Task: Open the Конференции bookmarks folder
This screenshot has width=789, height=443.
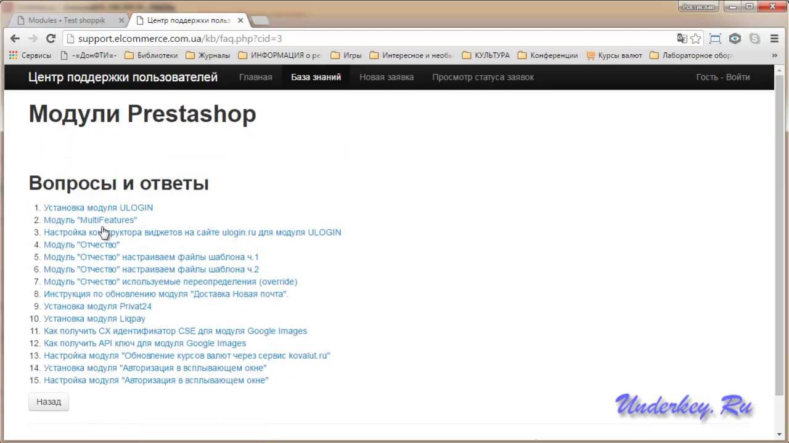Action: click(548, 55)
